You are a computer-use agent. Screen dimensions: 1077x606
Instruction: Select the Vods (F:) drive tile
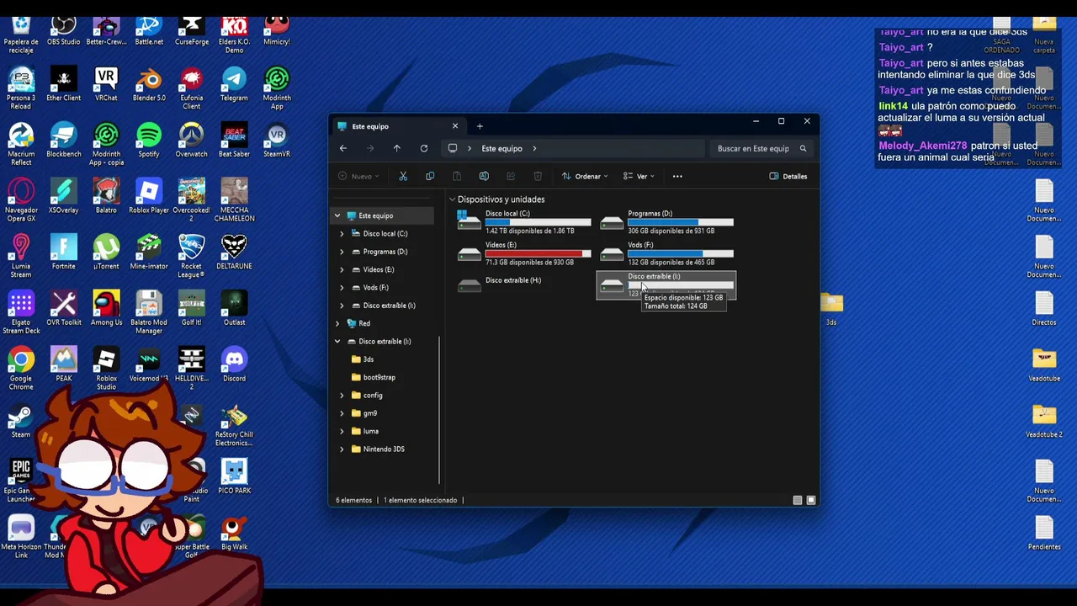point(666,253)
